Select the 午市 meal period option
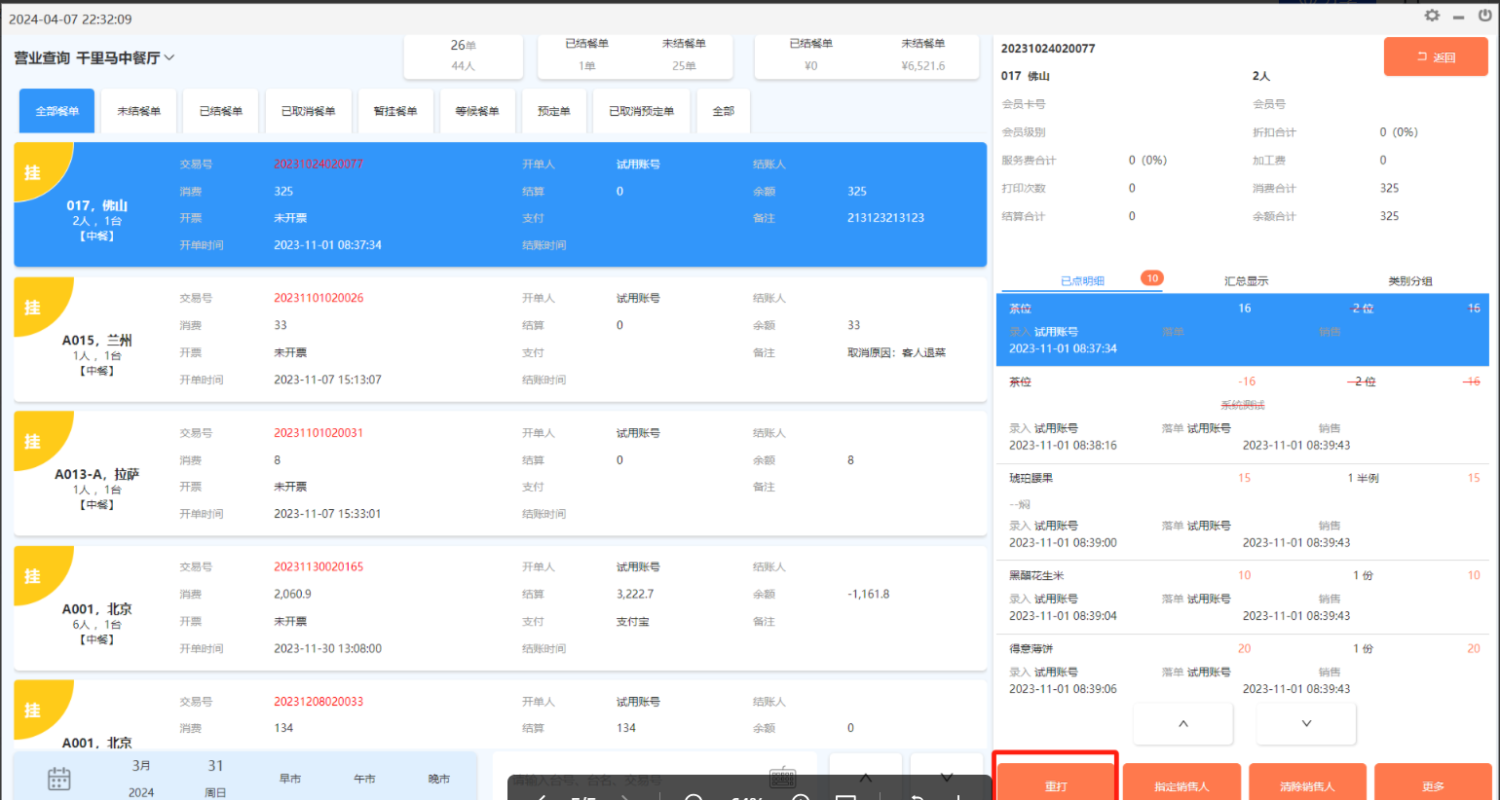1500x800 pixels. (364, 779)
